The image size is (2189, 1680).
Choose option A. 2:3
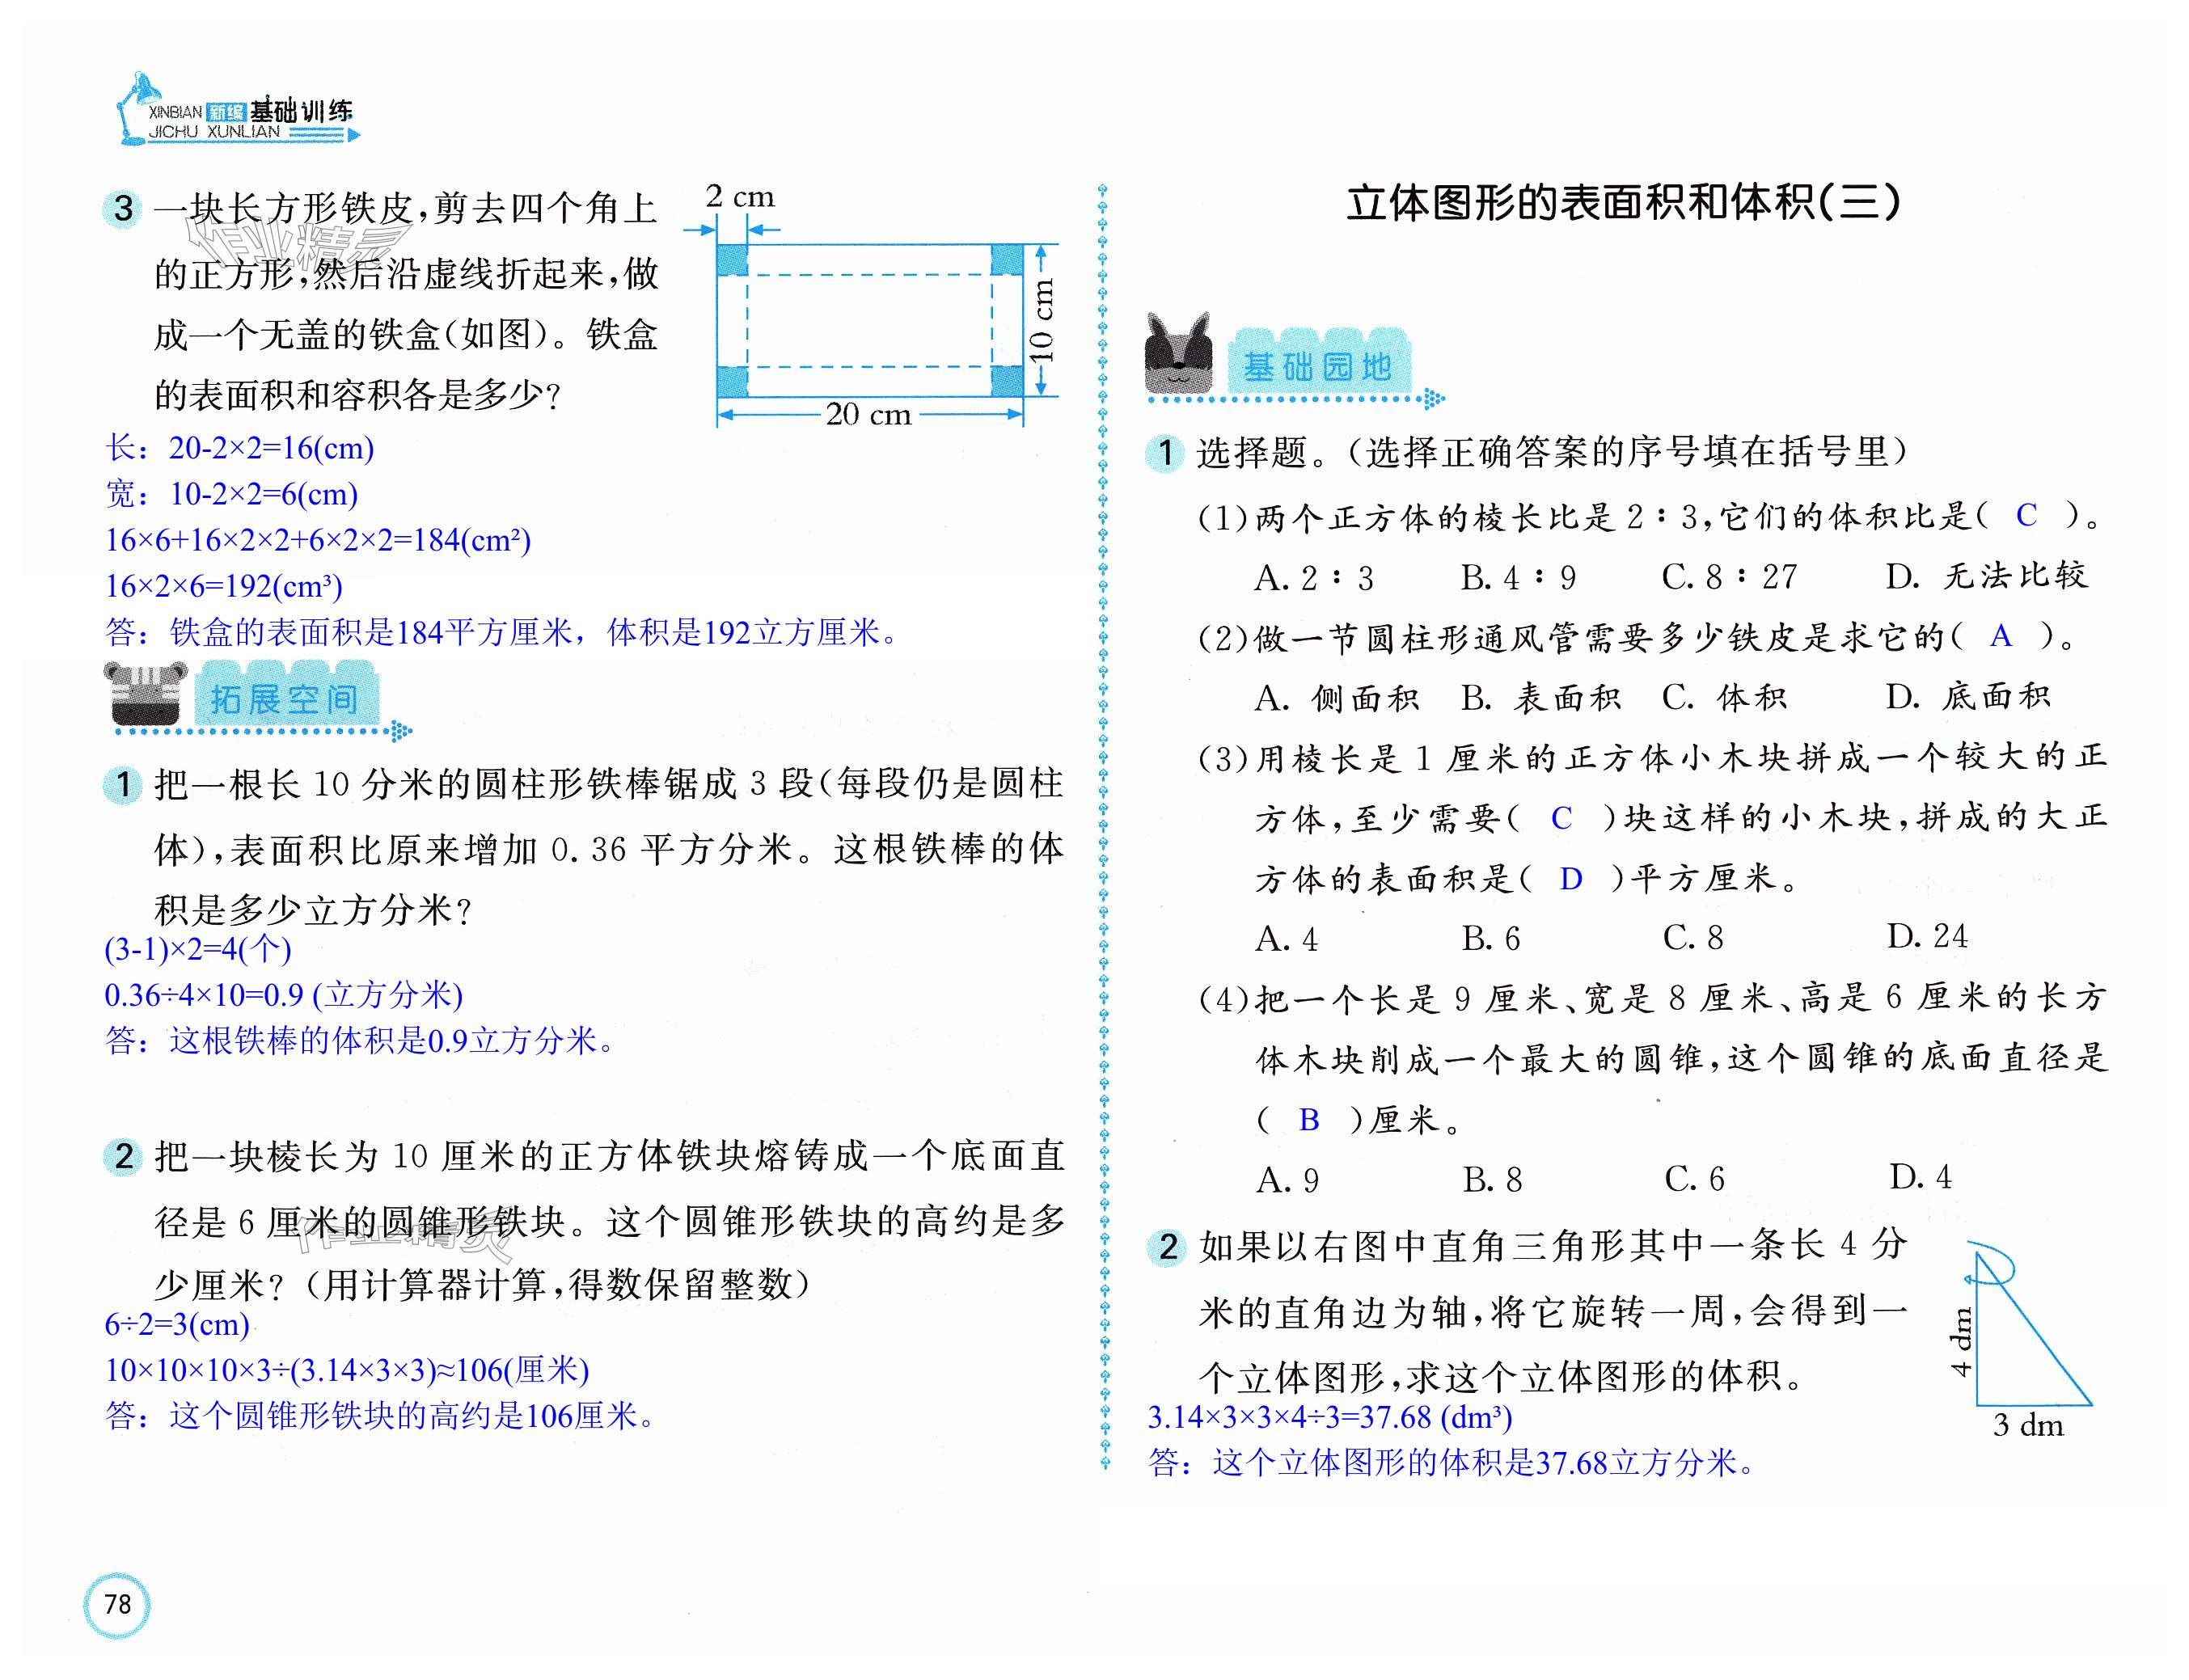(1315, 577)
